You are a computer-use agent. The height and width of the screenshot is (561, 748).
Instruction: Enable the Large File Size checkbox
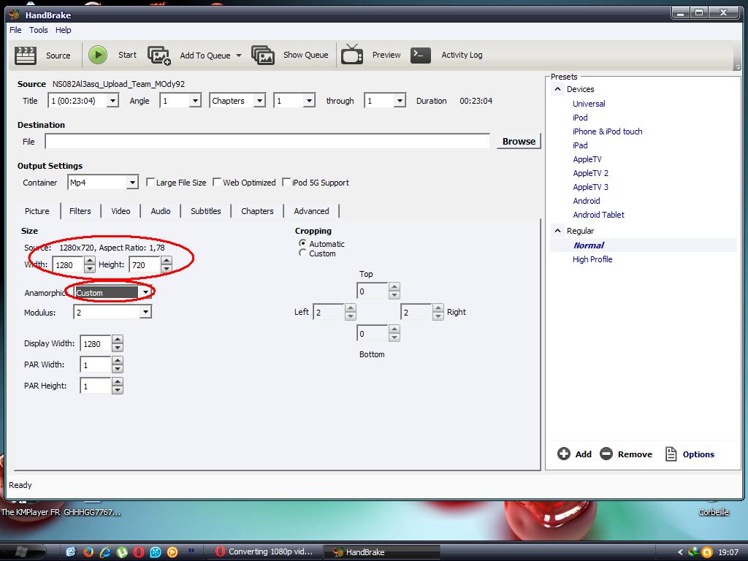click(150, 182)
